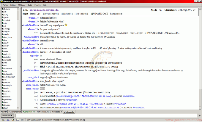
Task: Click the green status icon beside AppleBoy
Action: (2, 57)
